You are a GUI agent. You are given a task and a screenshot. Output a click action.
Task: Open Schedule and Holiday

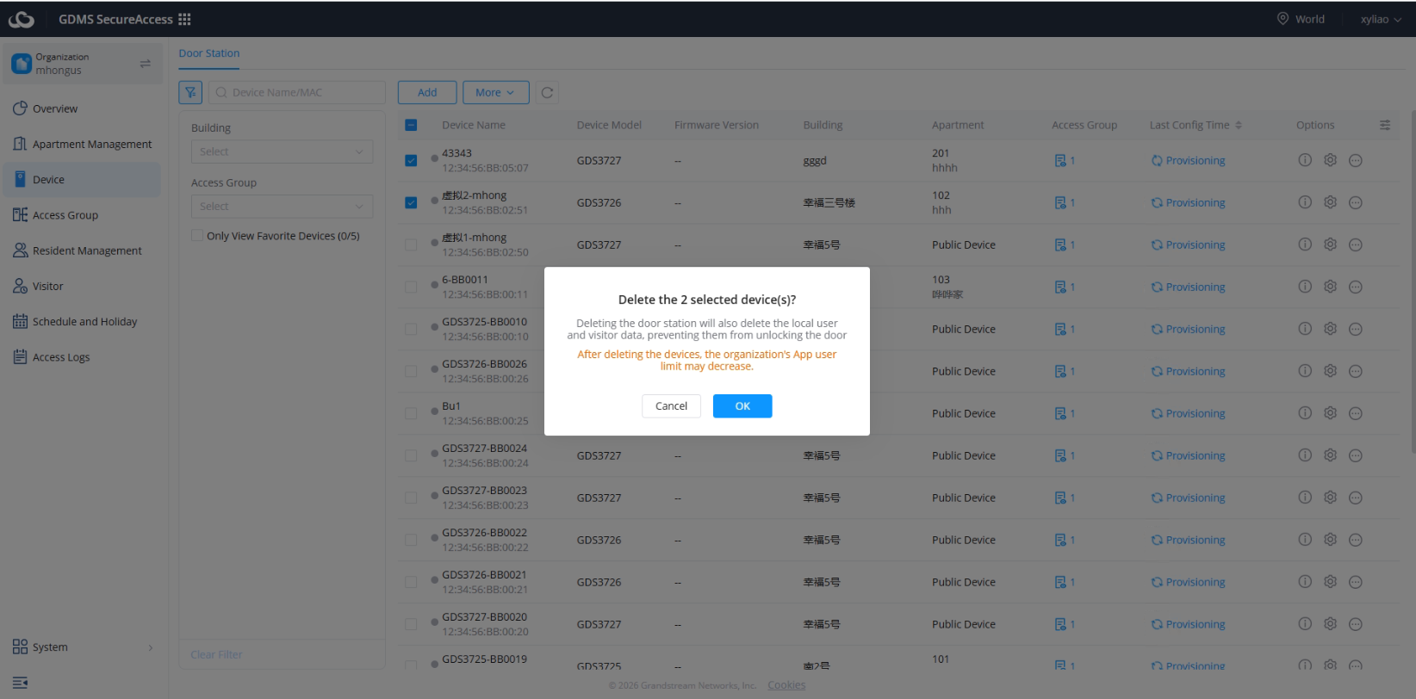pyautogui.click(x=83, y=321)
